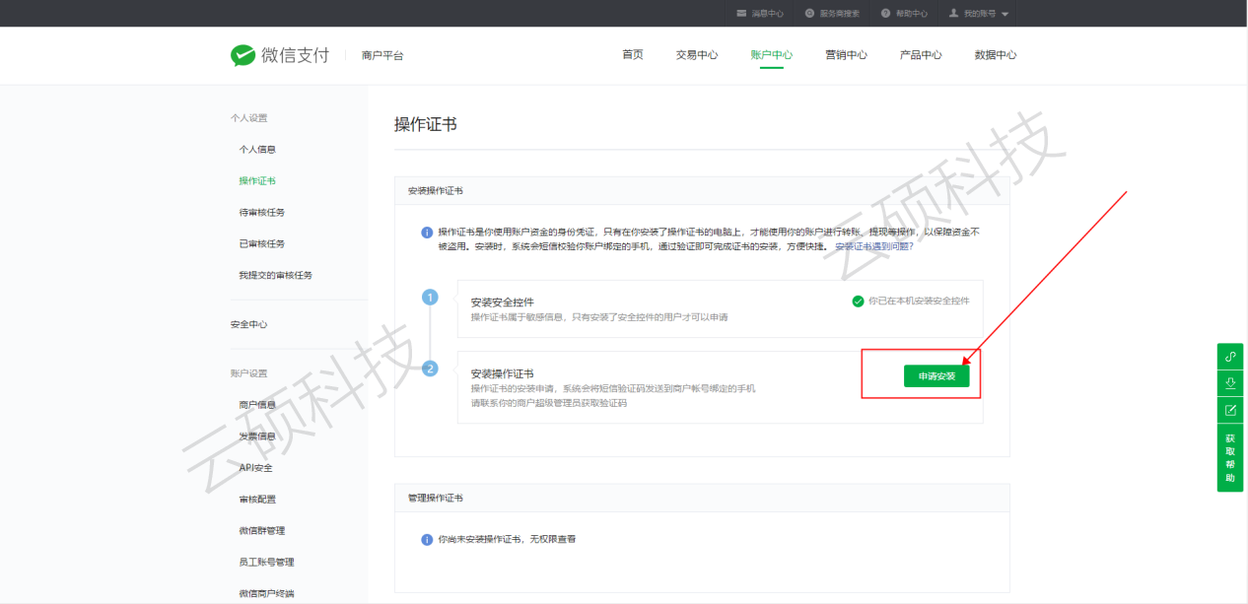This screenshot has width=1248, height=604.
Task: Click the link icon on floating sidebar
Action: [x=1230, y=357]
